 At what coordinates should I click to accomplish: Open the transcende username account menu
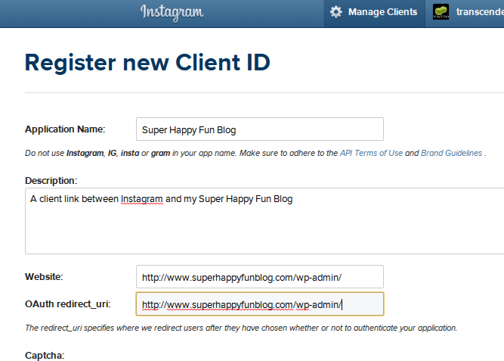480,12
